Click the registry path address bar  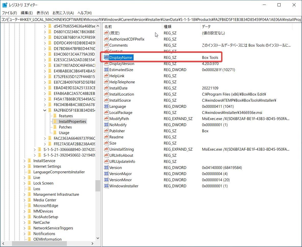151,20
